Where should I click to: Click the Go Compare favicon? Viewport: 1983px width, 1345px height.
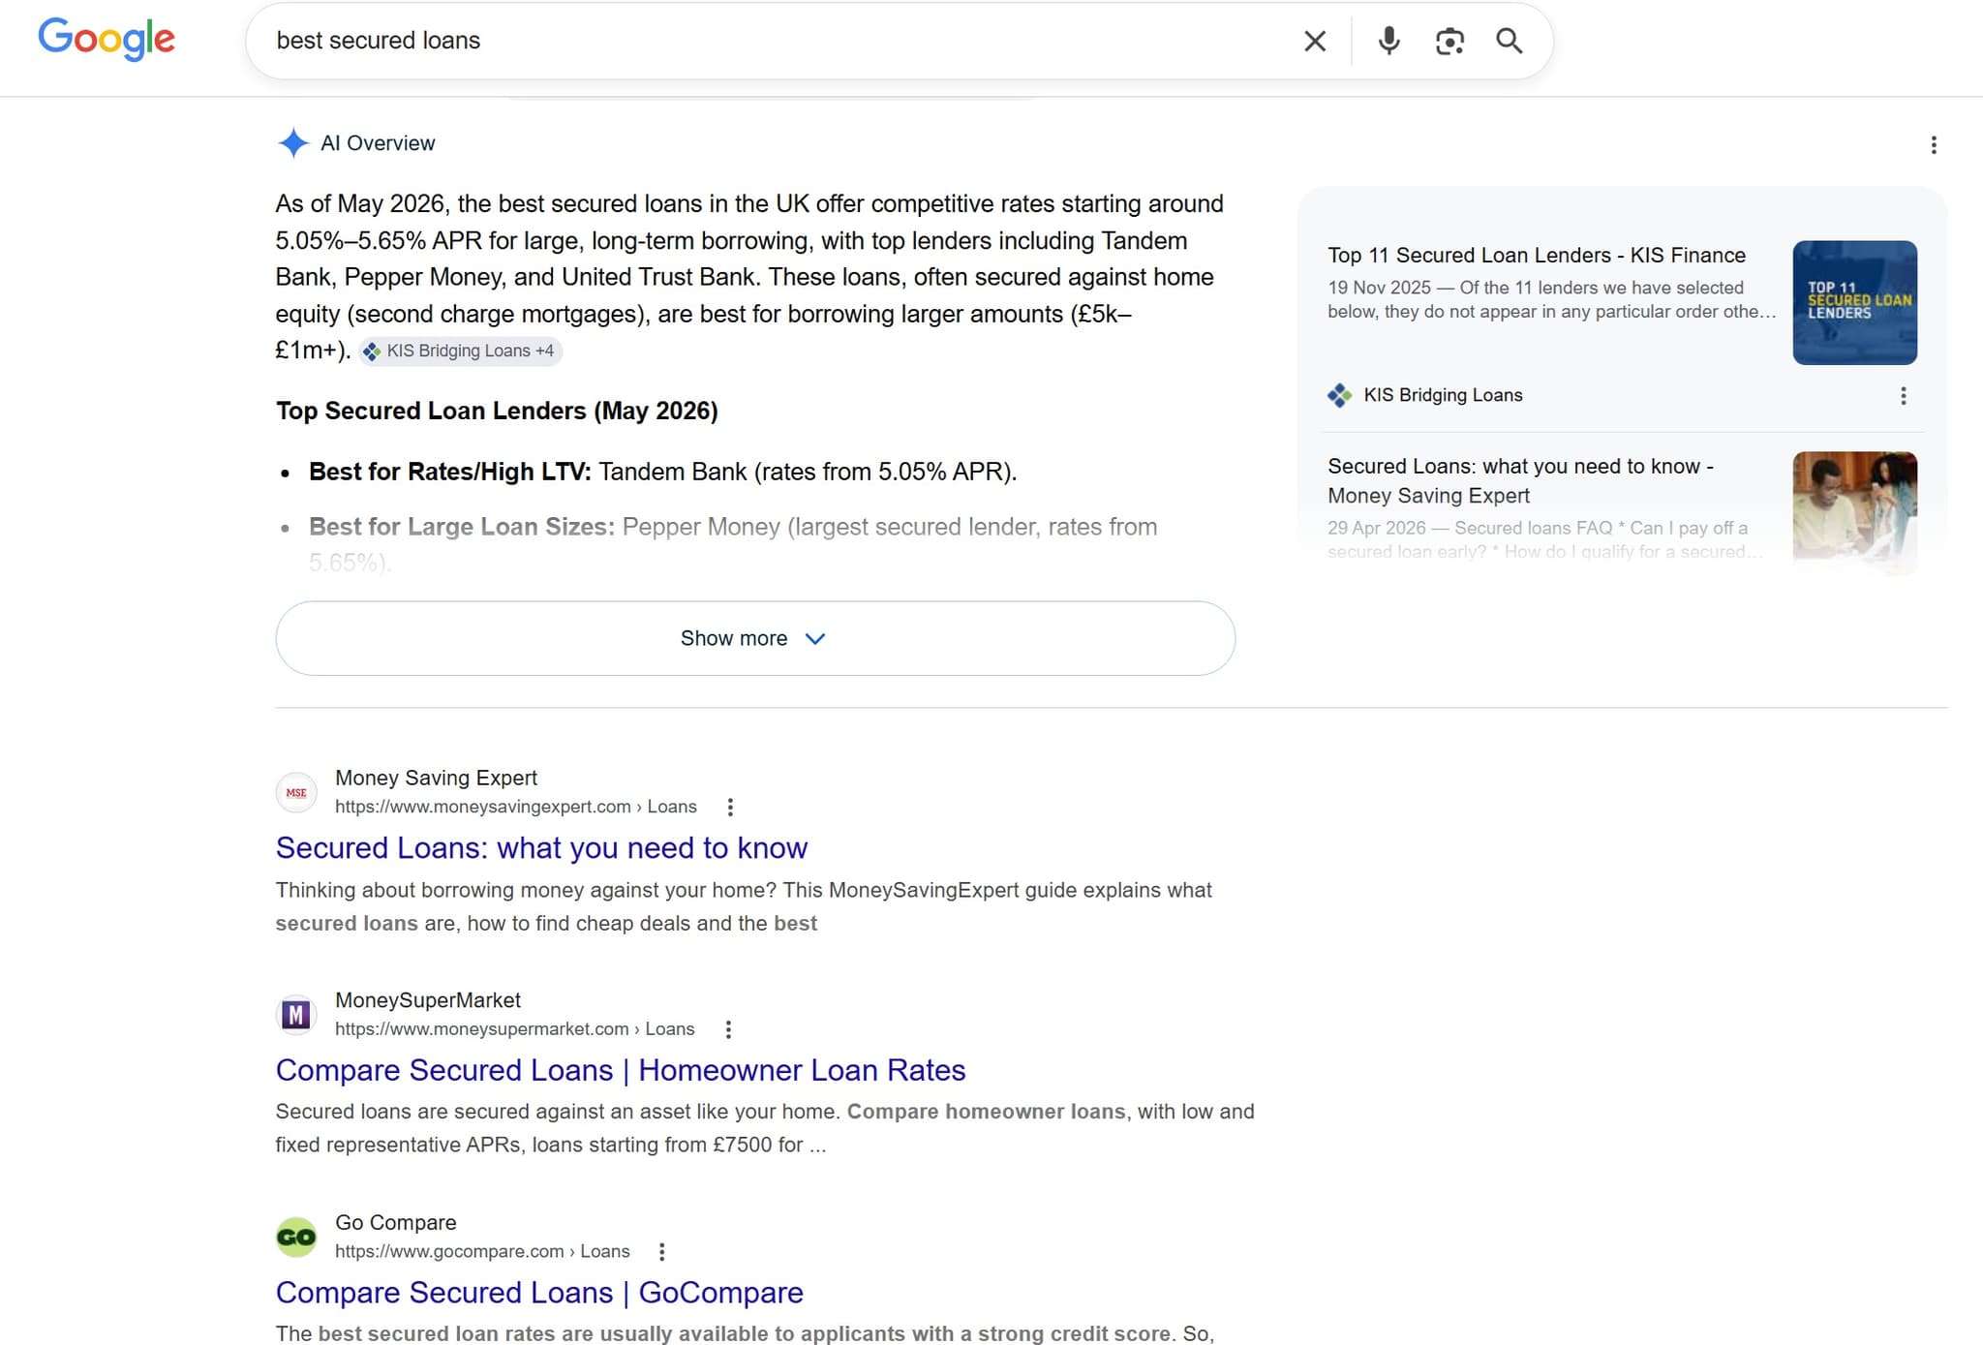[296, 1237]
